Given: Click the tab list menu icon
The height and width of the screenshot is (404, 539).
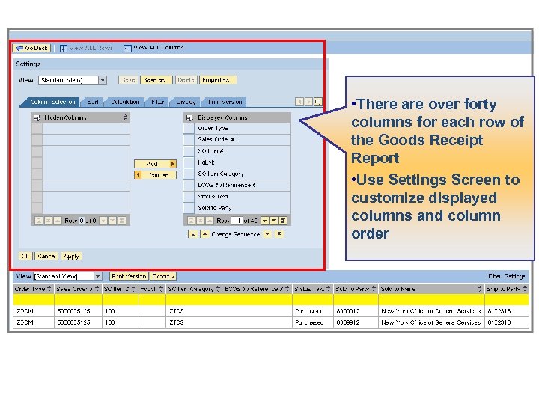Looking at the screenshot, I should tap(318, 102).
